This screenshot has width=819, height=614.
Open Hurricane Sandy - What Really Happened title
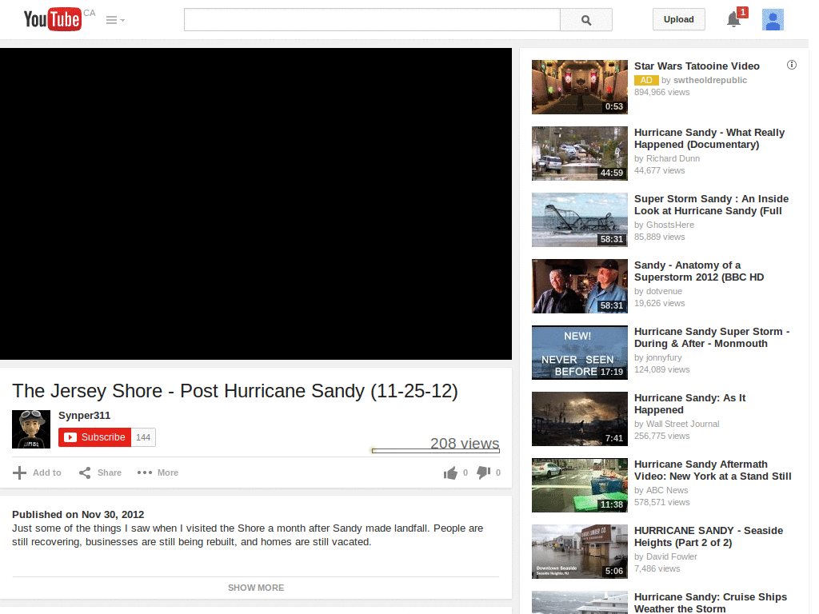point(709,138)
